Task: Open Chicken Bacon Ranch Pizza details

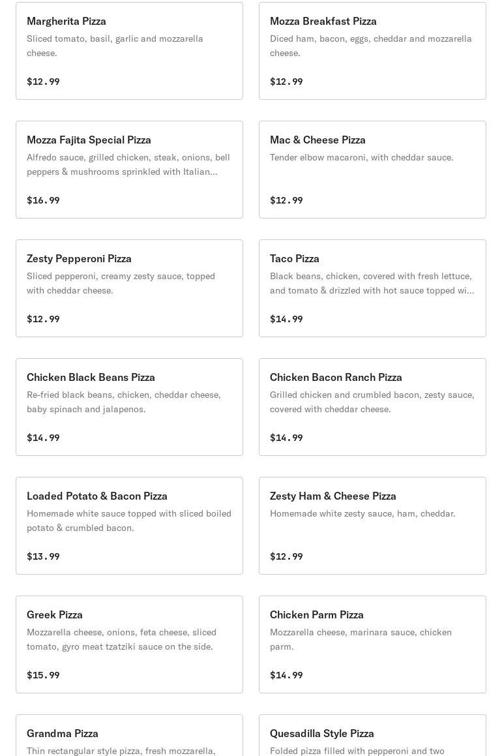Action: click(372, 407)
